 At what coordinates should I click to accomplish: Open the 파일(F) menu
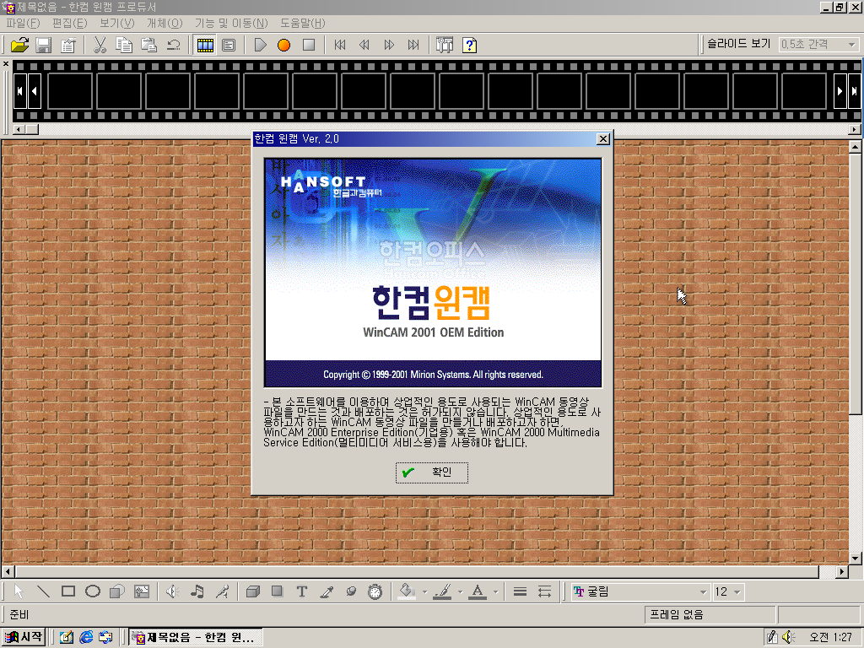point(23,23)
